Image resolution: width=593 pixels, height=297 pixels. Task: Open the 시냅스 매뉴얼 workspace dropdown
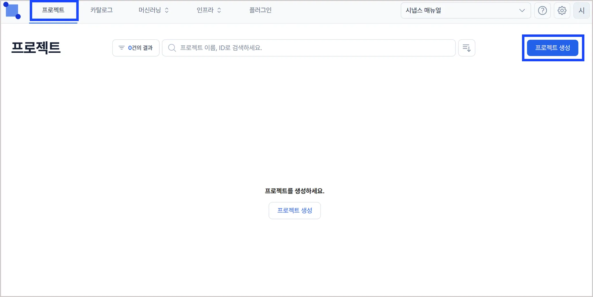[466, 11]
